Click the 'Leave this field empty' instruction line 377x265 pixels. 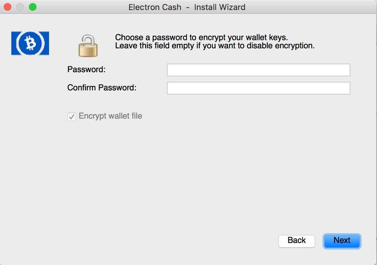coord(214,46)
